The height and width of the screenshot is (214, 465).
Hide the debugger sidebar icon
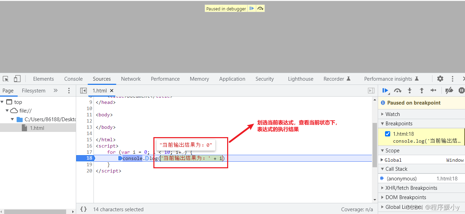tap(371, 90)
